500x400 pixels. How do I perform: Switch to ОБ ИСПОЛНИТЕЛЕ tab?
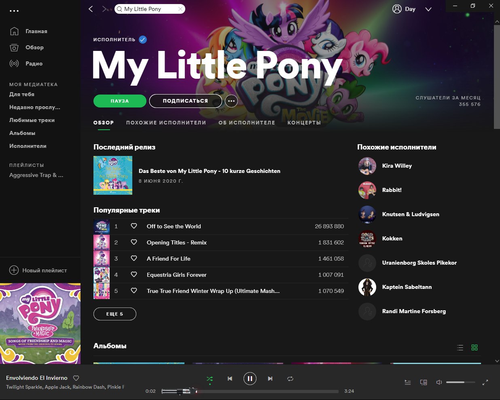tap(247, 122)
